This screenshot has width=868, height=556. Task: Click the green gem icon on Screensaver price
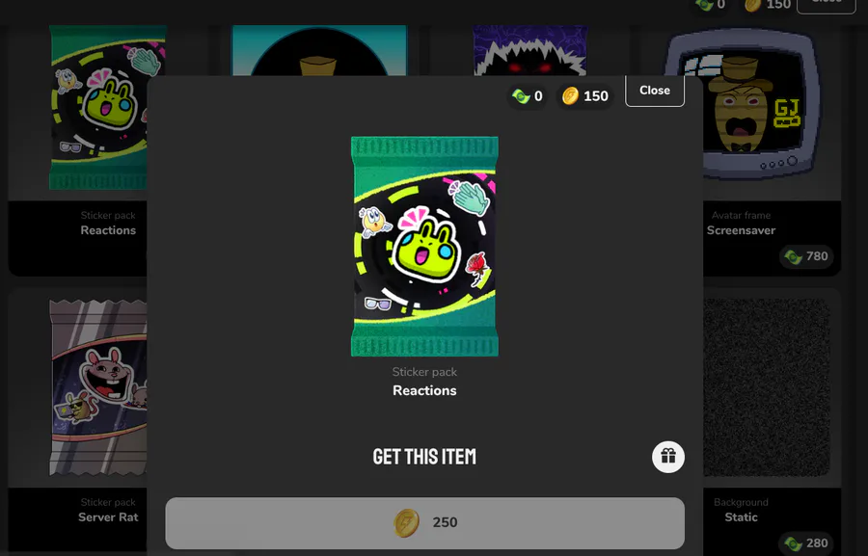click(x=793, y=256)
